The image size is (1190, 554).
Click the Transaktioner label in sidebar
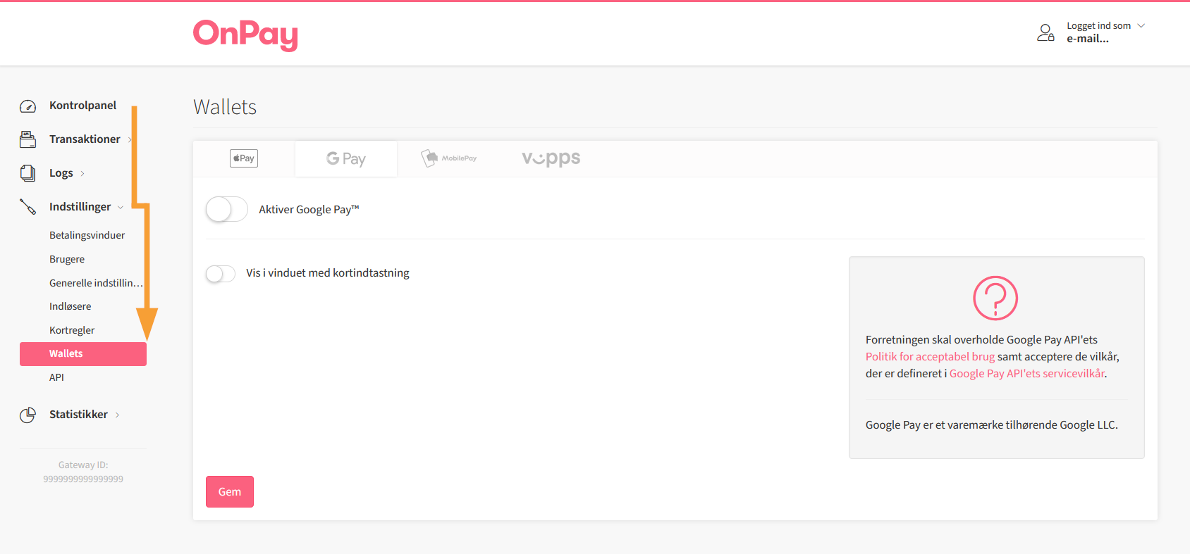(85, 139)
